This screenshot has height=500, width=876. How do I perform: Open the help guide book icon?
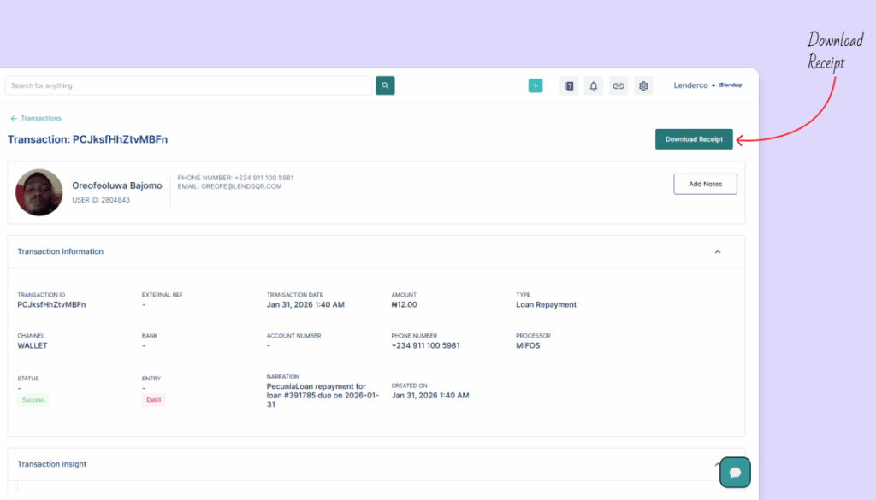[x=569, y=85]
